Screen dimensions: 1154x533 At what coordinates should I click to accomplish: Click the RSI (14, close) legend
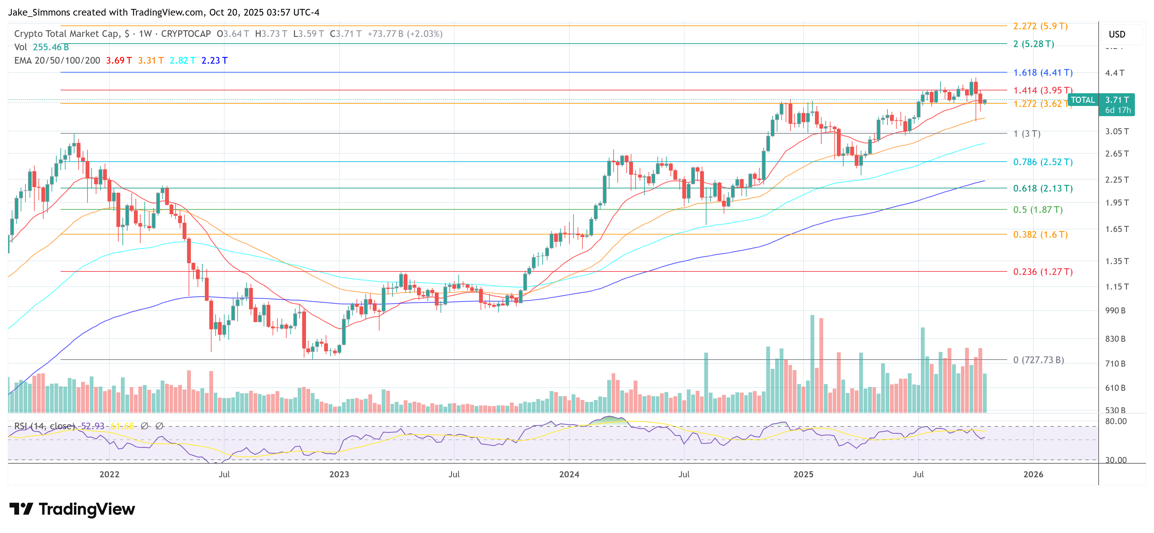44,426
